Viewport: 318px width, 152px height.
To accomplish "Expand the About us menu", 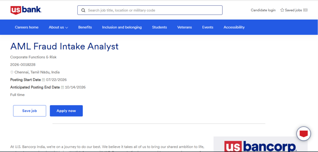I will pos(58,27).
